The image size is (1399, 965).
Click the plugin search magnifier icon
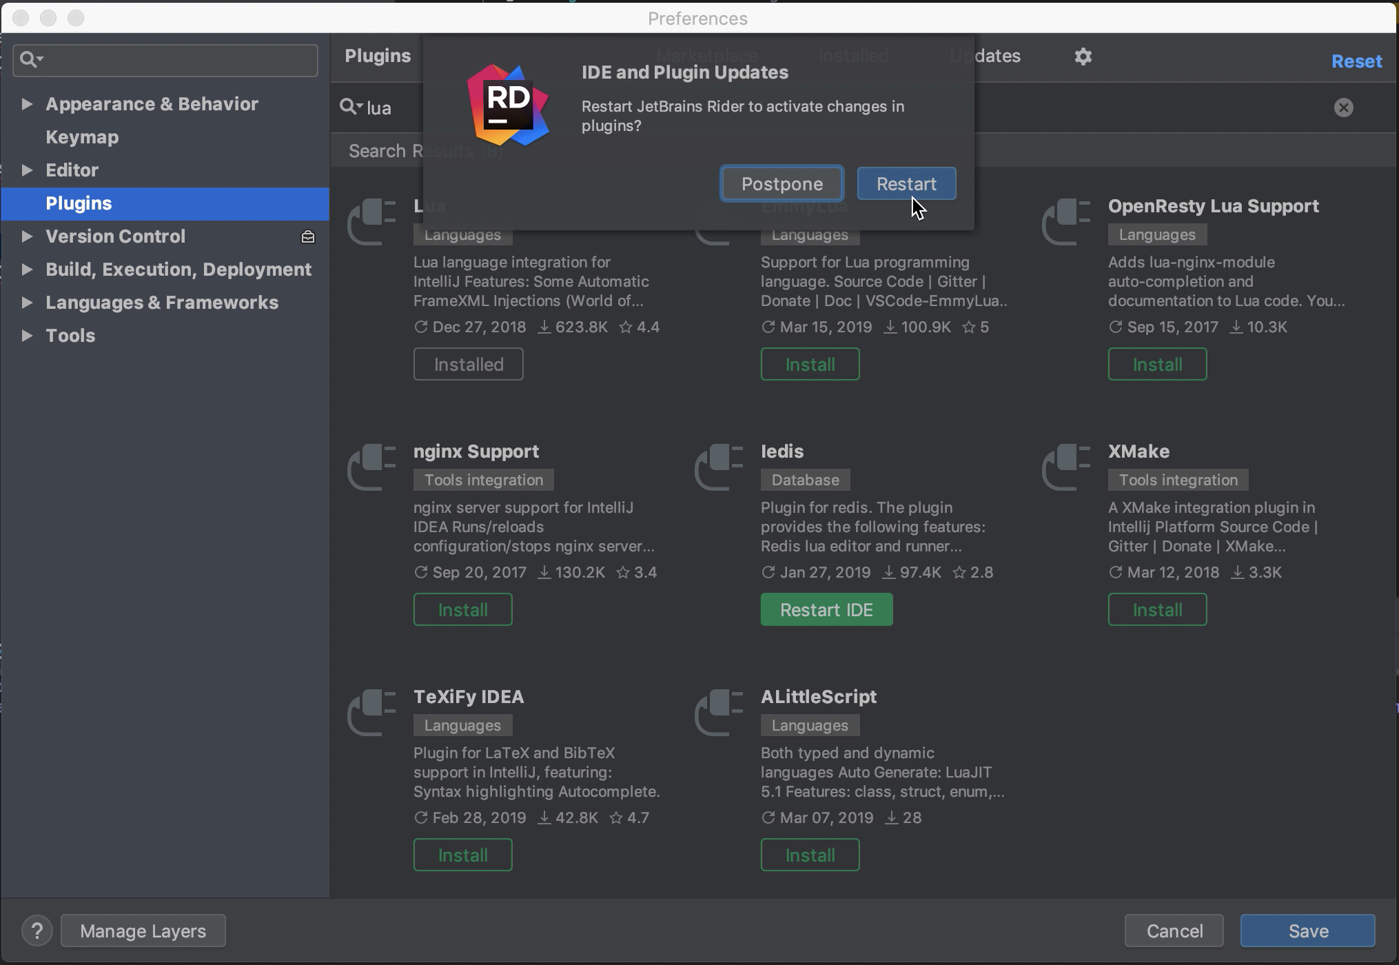click(350, 107)
